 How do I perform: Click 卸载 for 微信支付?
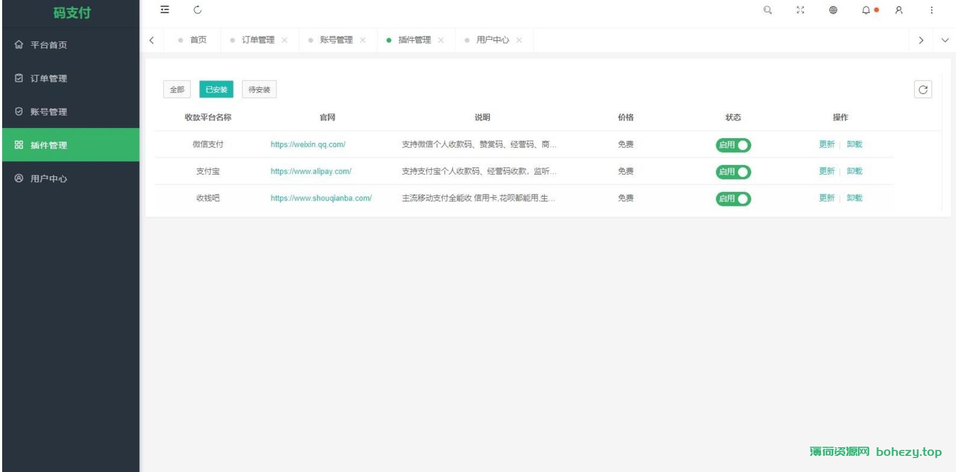click(x=854, y=144)
